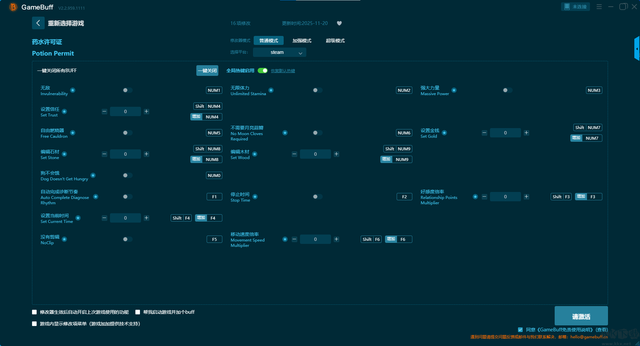
Task: Check the 游戏内显示修改项菜单 checkbox
Action: [x=34, y=324]
